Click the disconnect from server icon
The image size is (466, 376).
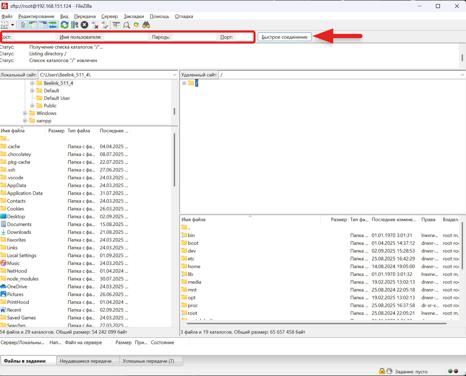coord(95,25)
